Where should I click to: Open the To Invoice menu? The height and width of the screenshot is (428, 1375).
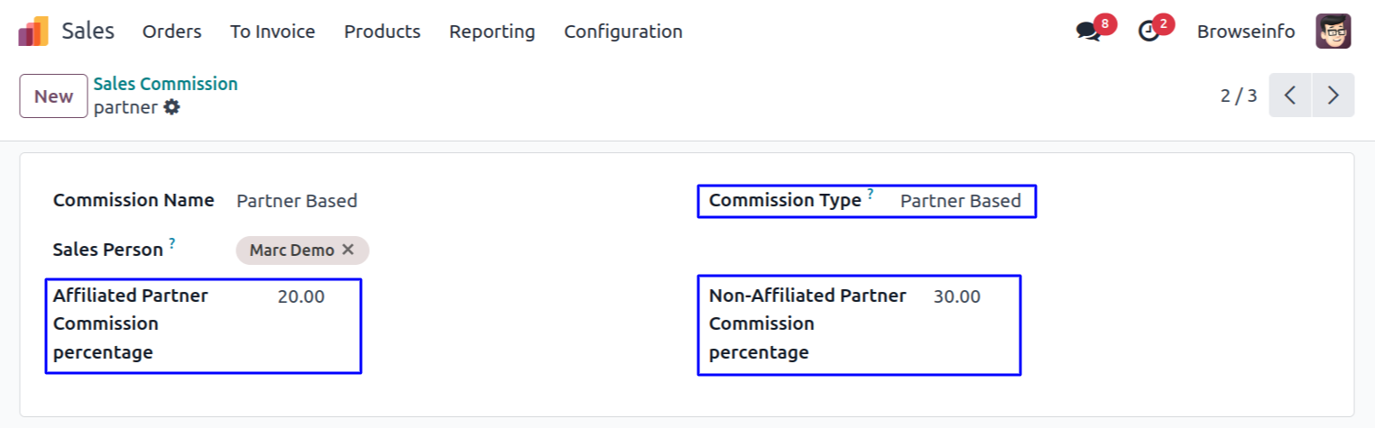pyautogui.click(x=272, y=32)
